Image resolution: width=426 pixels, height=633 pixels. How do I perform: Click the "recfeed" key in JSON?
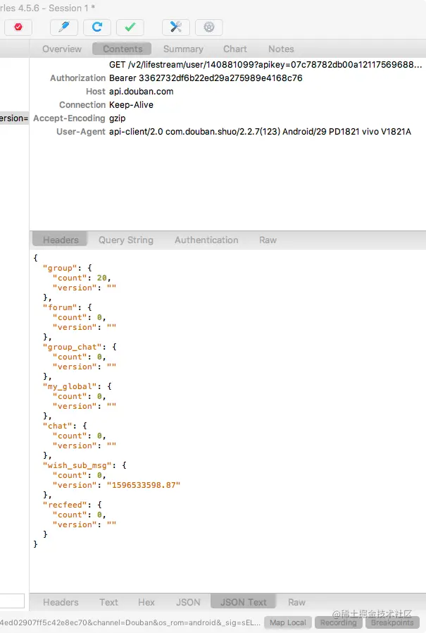pyautogui.click(x=68, y=505)
